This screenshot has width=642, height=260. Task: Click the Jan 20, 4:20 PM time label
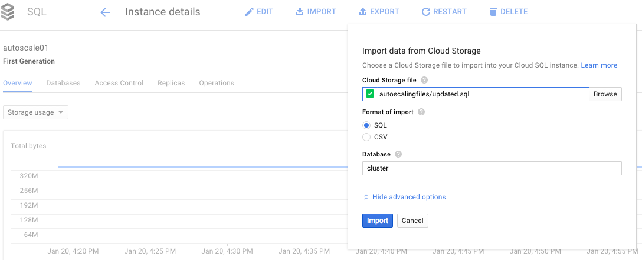click(73, 251)
